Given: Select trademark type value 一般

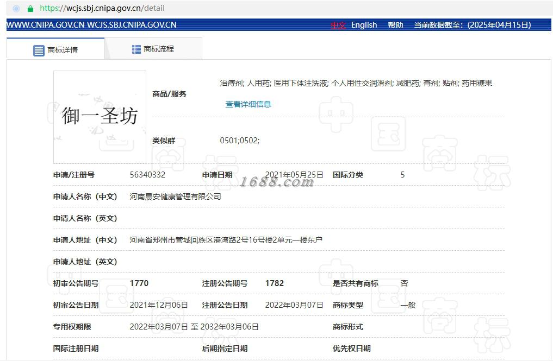Looking at the screenshot, I should (x=408, y=305).
